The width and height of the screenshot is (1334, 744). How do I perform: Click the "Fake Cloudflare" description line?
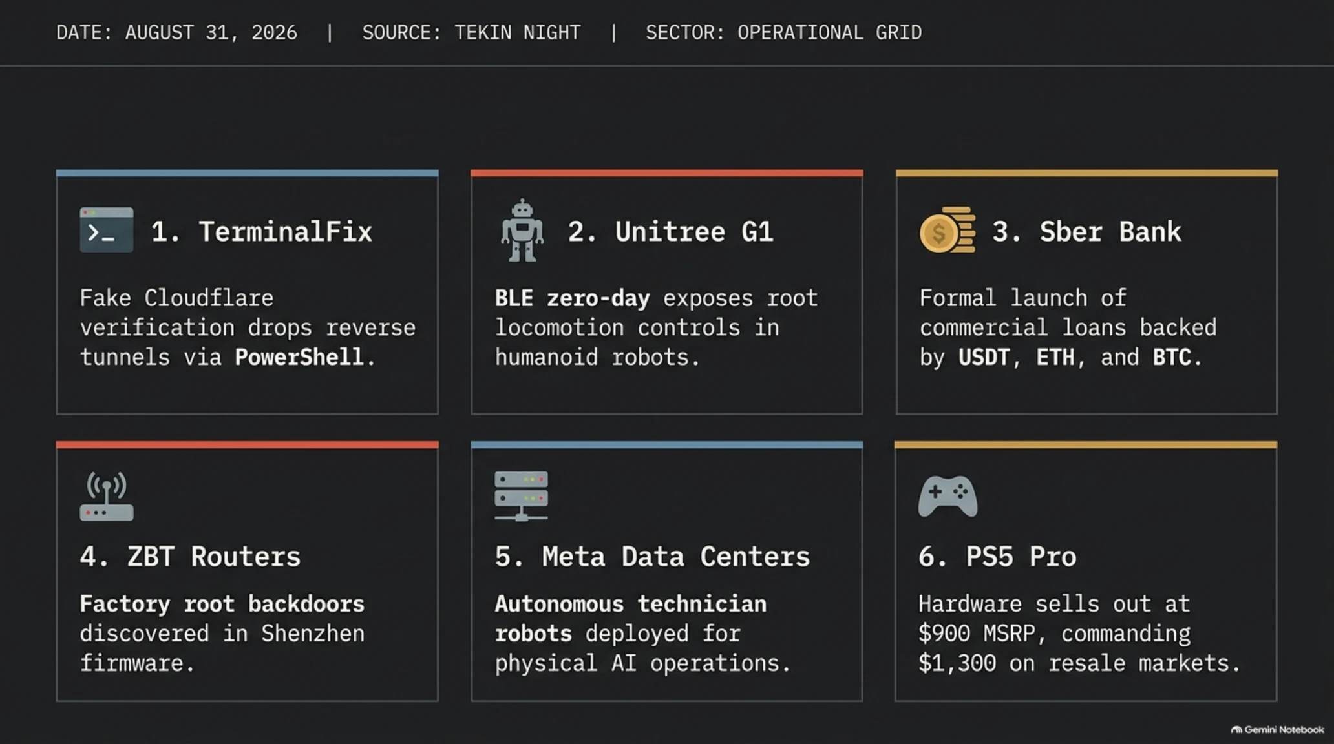click(x=176, y=298)
